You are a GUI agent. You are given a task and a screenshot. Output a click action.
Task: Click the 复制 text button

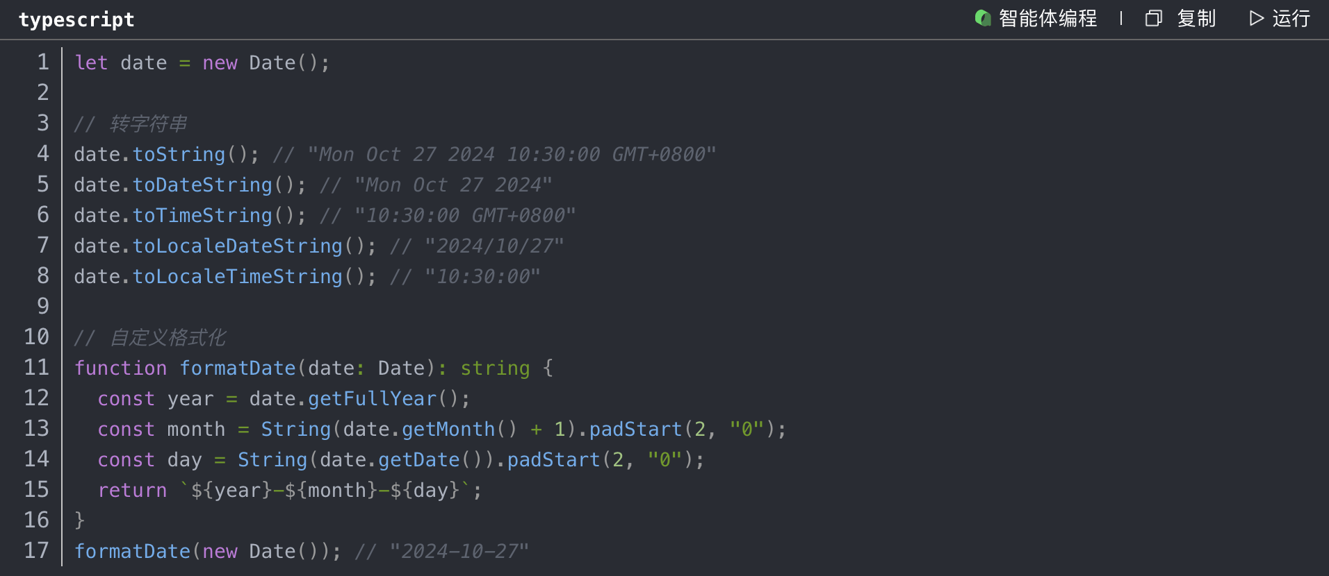pos(1196,18)
